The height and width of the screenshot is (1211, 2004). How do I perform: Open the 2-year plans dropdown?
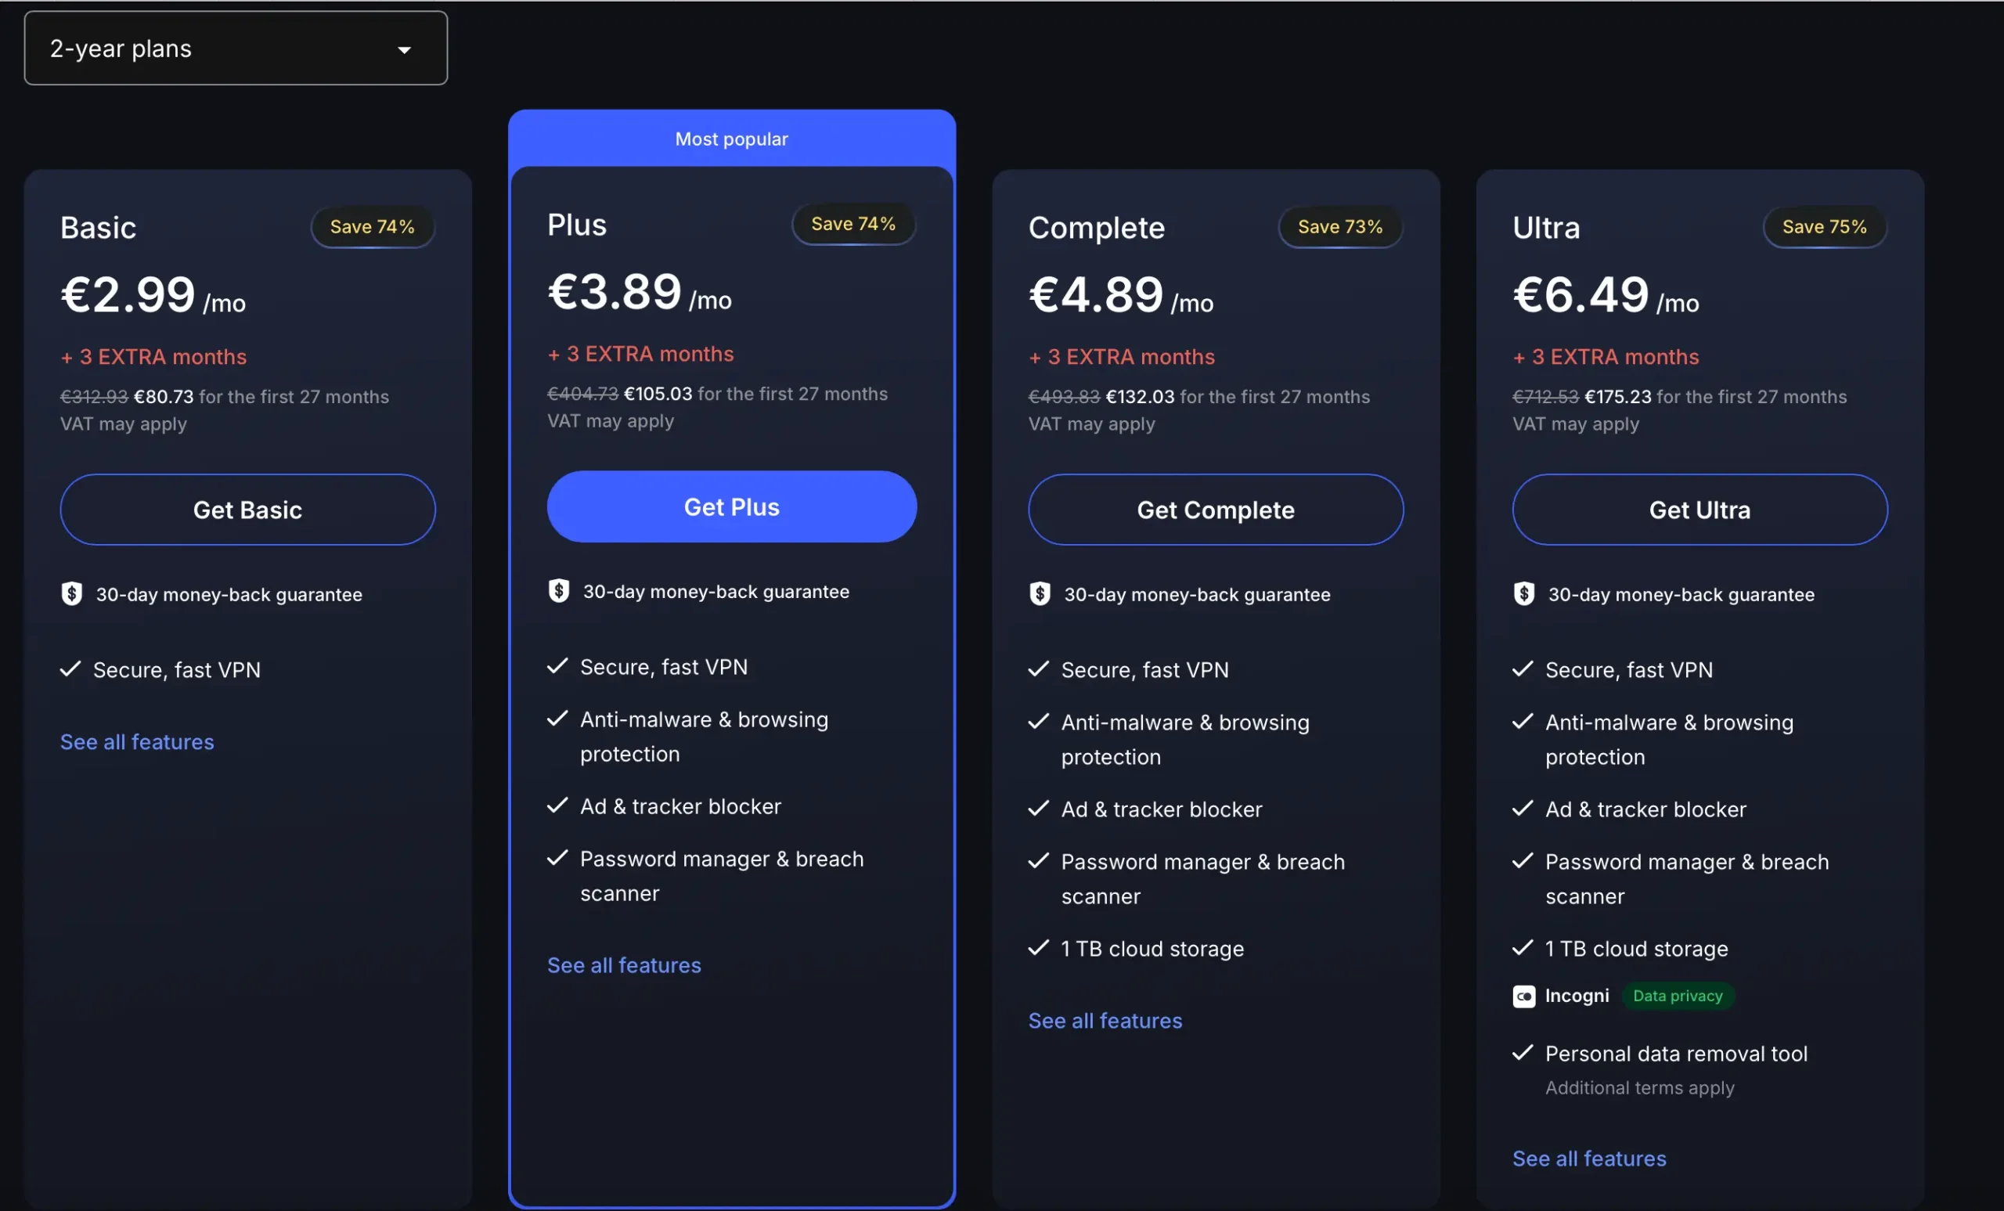tap(235, 48)
